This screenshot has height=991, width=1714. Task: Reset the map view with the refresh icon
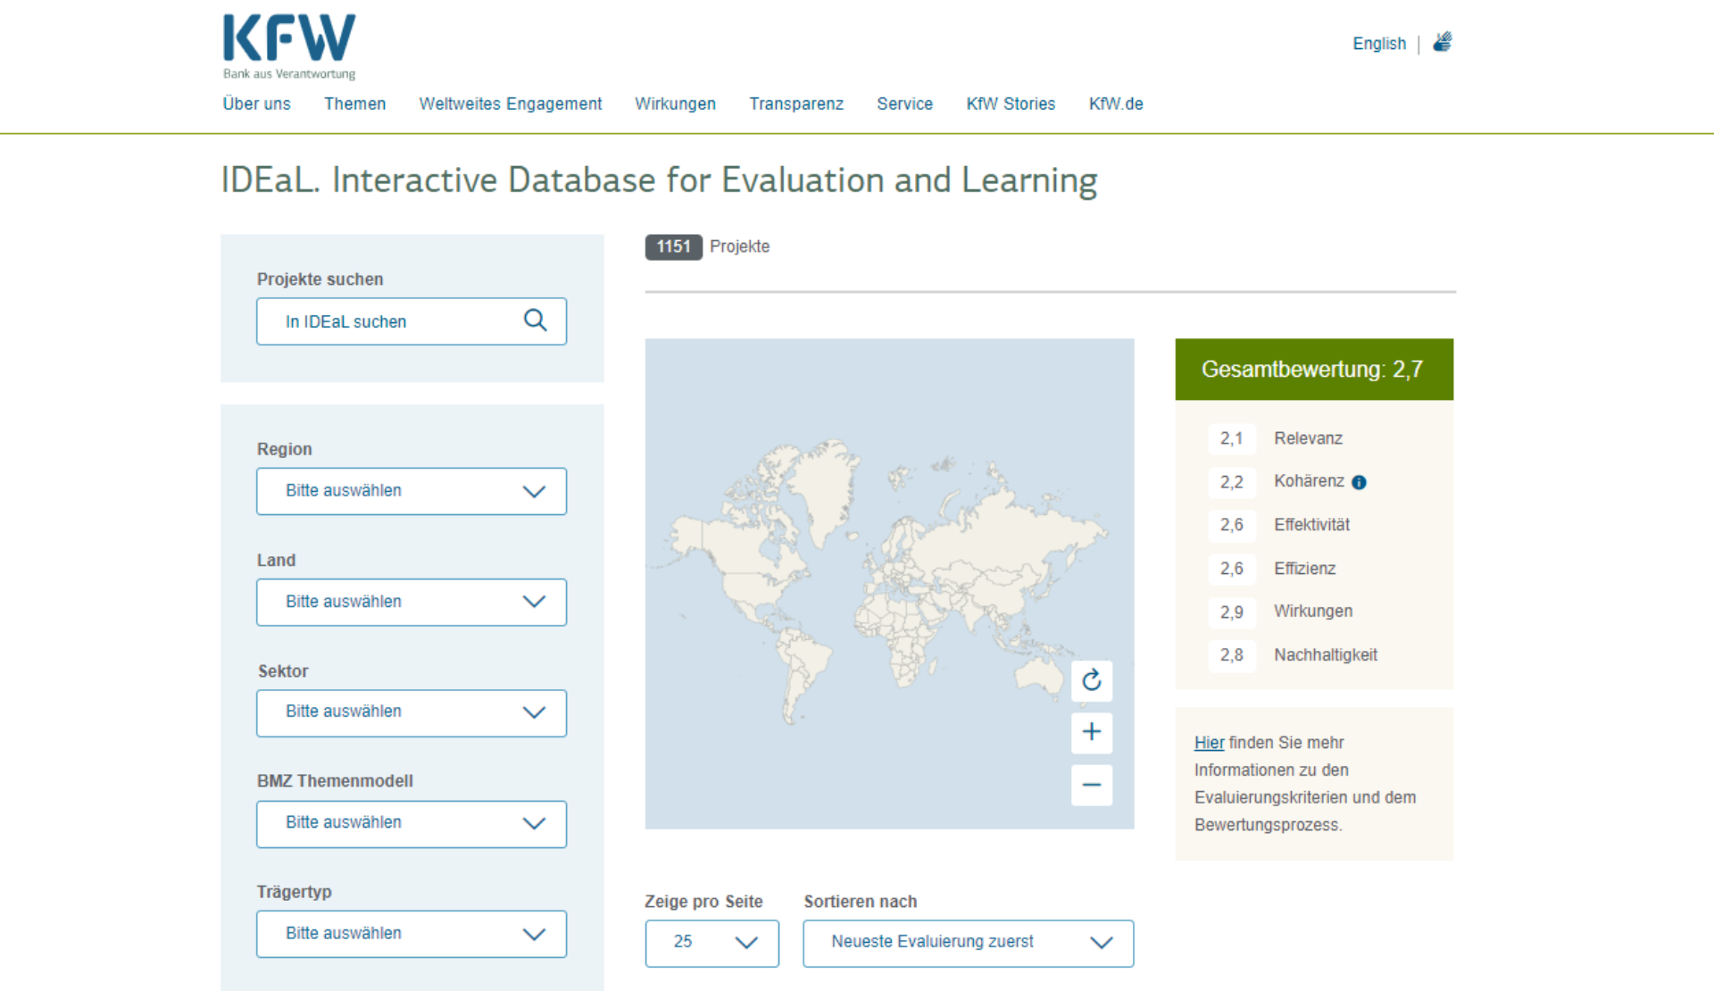(1092, 680)
